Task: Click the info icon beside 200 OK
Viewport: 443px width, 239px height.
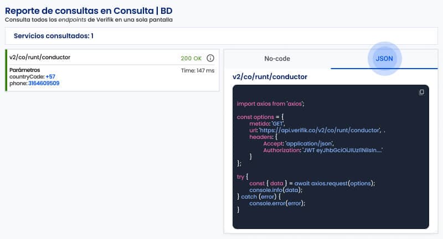Action: pyautogui.click(x=210, y=58)
